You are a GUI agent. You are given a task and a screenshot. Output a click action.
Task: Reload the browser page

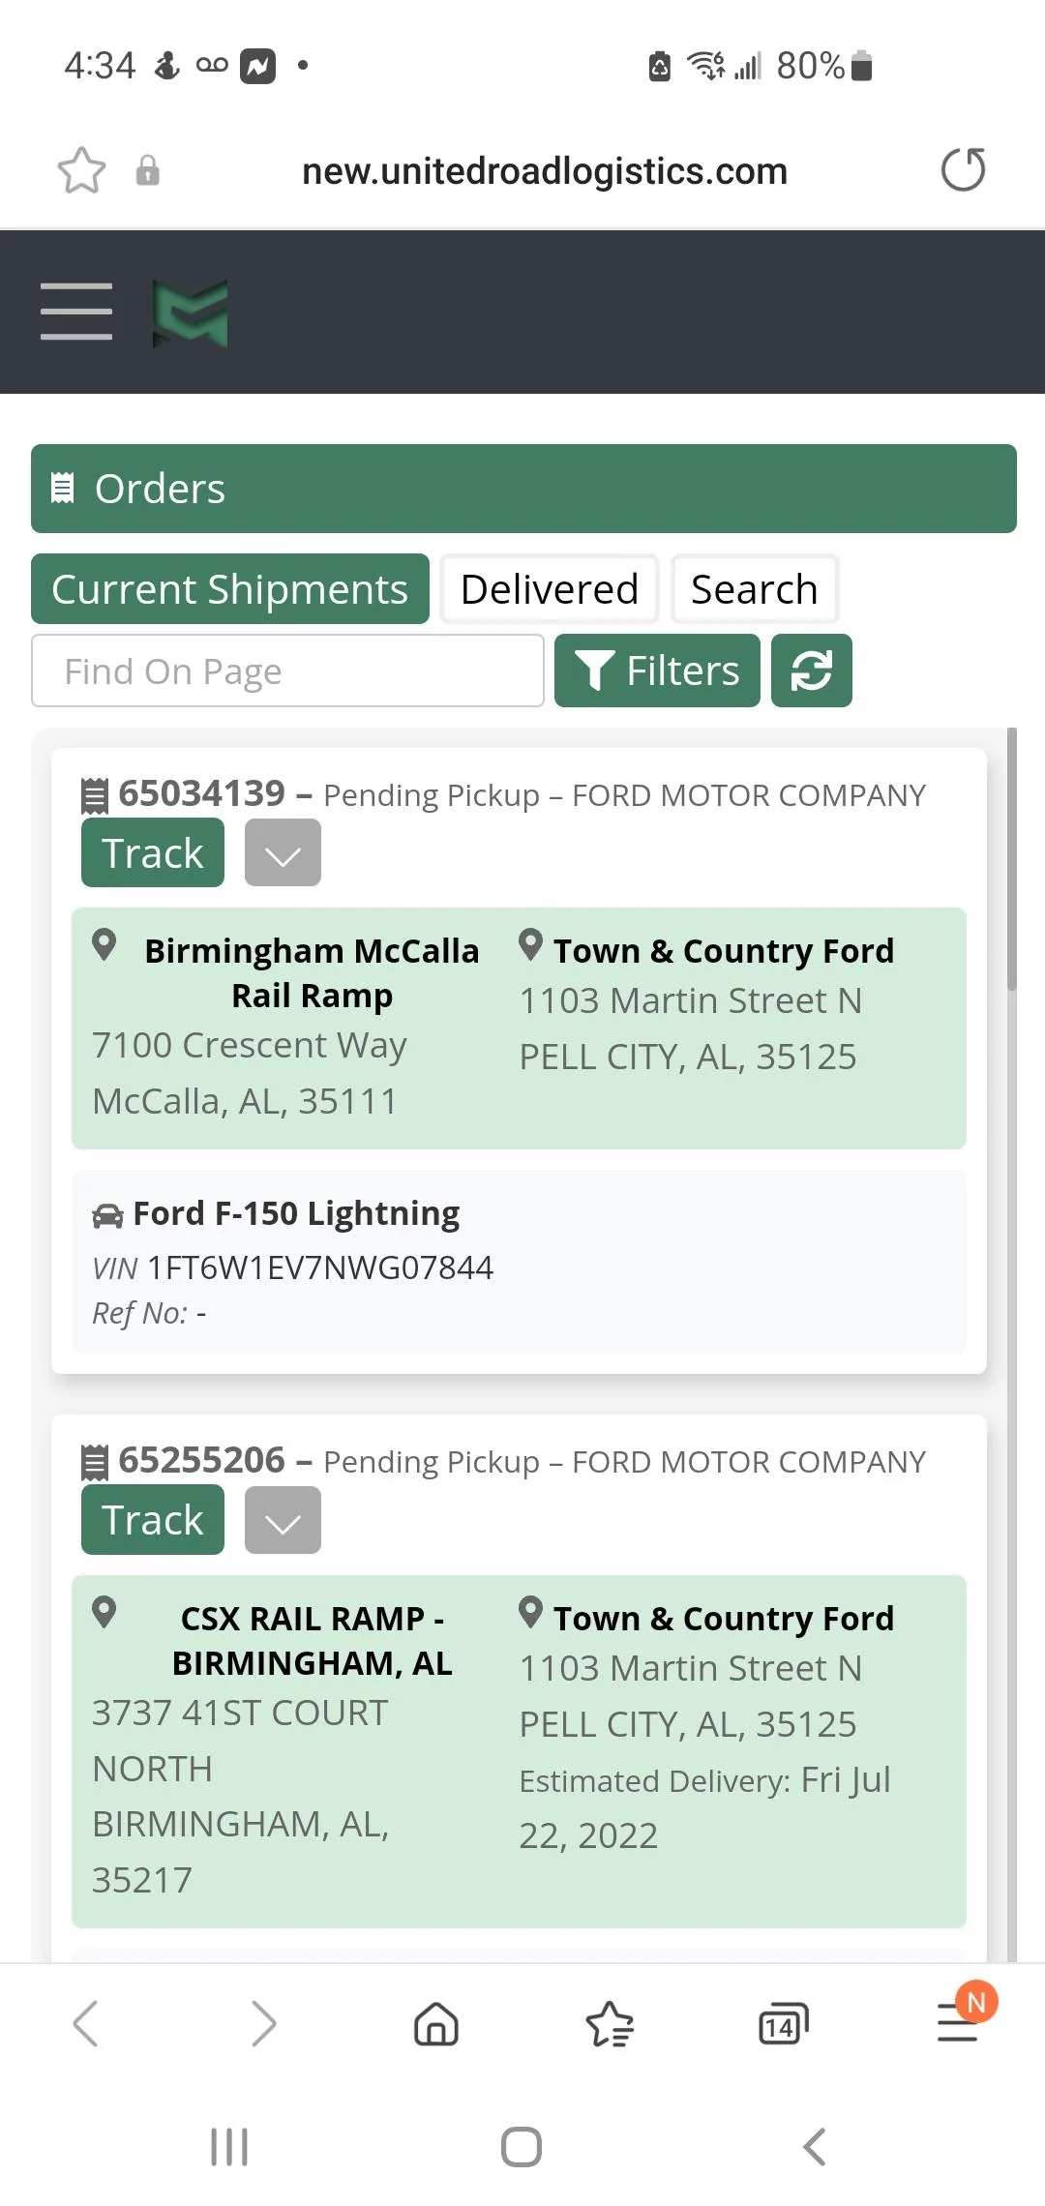pos(963,170)
